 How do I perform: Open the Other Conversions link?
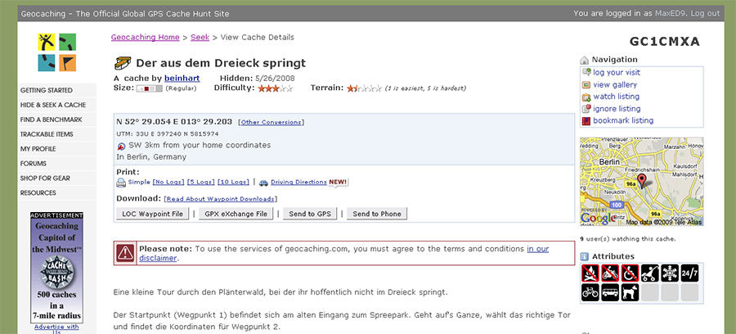[271, 122]
